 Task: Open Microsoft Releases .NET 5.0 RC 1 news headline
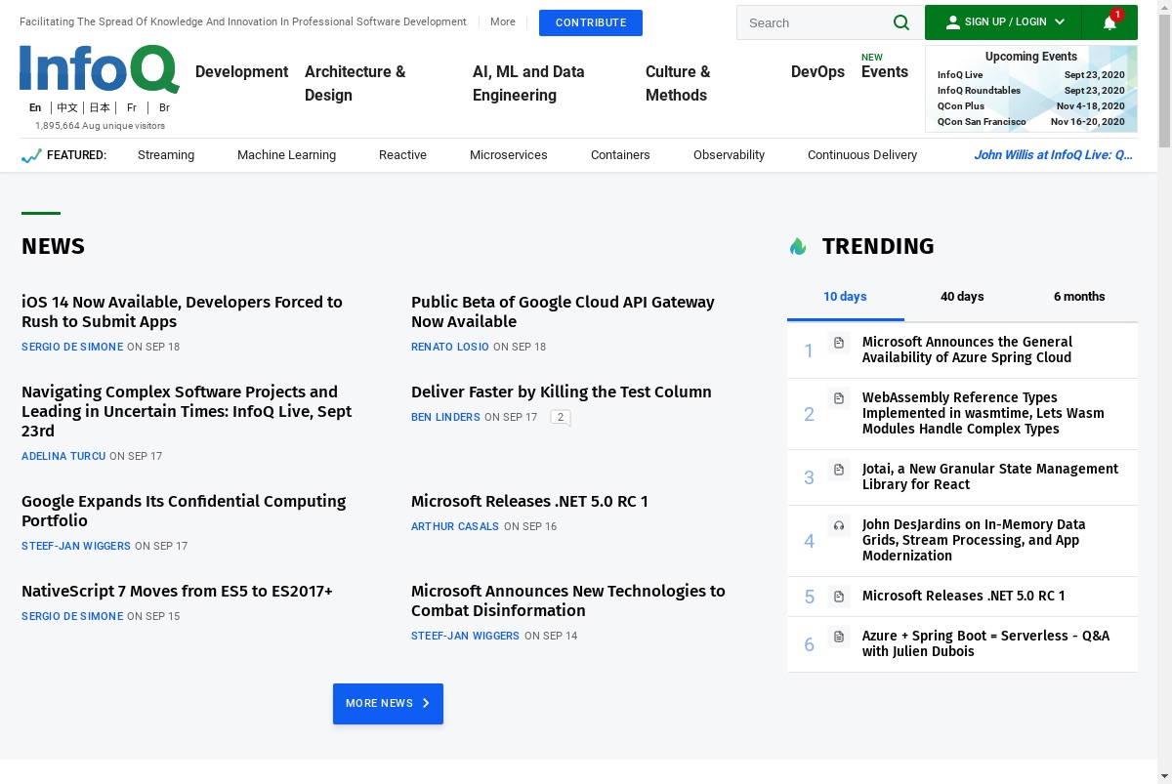click(529, 501)
